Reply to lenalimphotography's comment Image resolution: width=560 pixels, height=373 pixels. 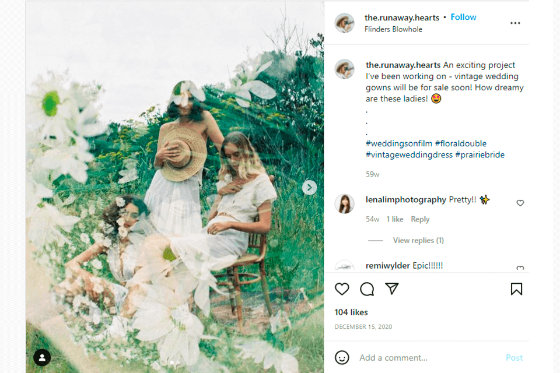coord(420,219)
